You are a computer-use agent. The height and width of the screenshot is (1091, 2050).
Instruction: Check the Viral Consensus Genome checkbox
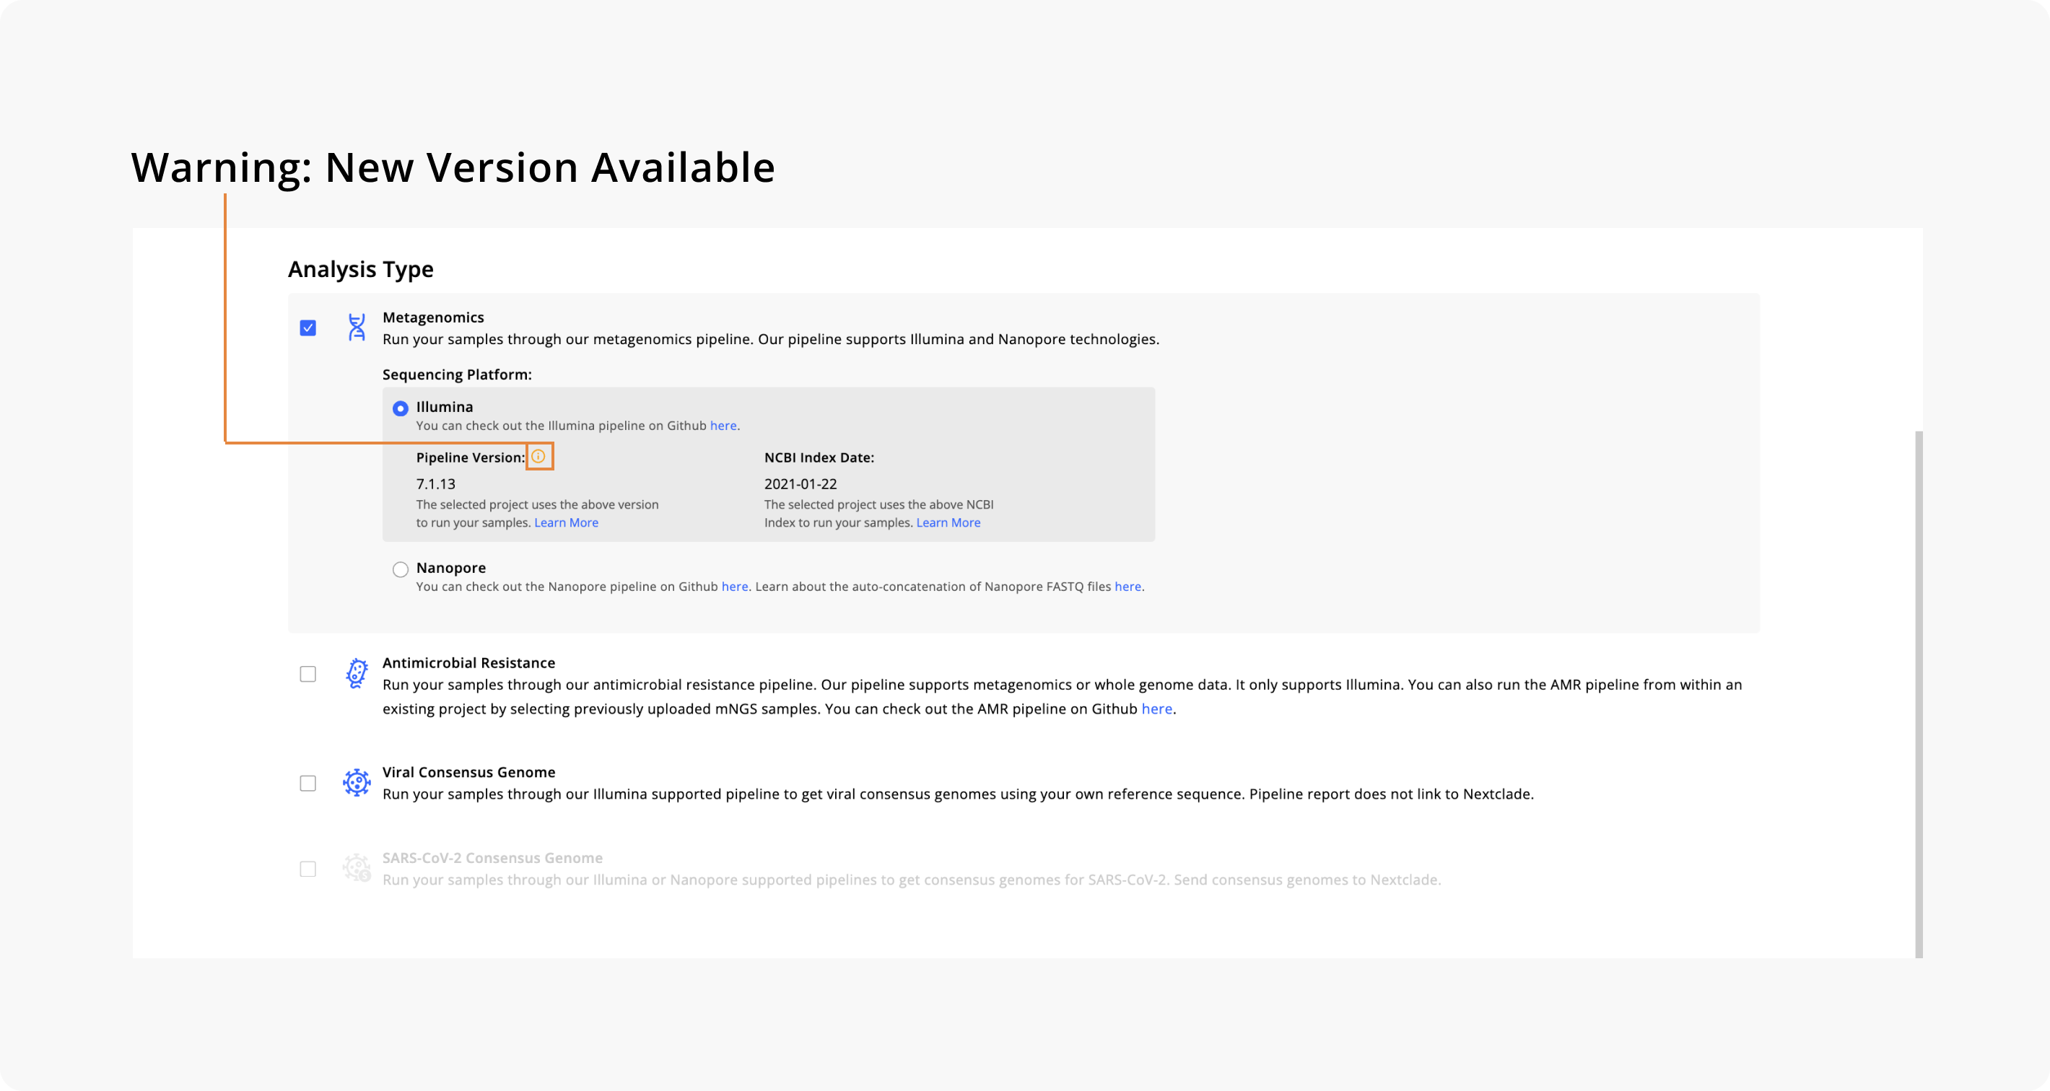point(308,783)
